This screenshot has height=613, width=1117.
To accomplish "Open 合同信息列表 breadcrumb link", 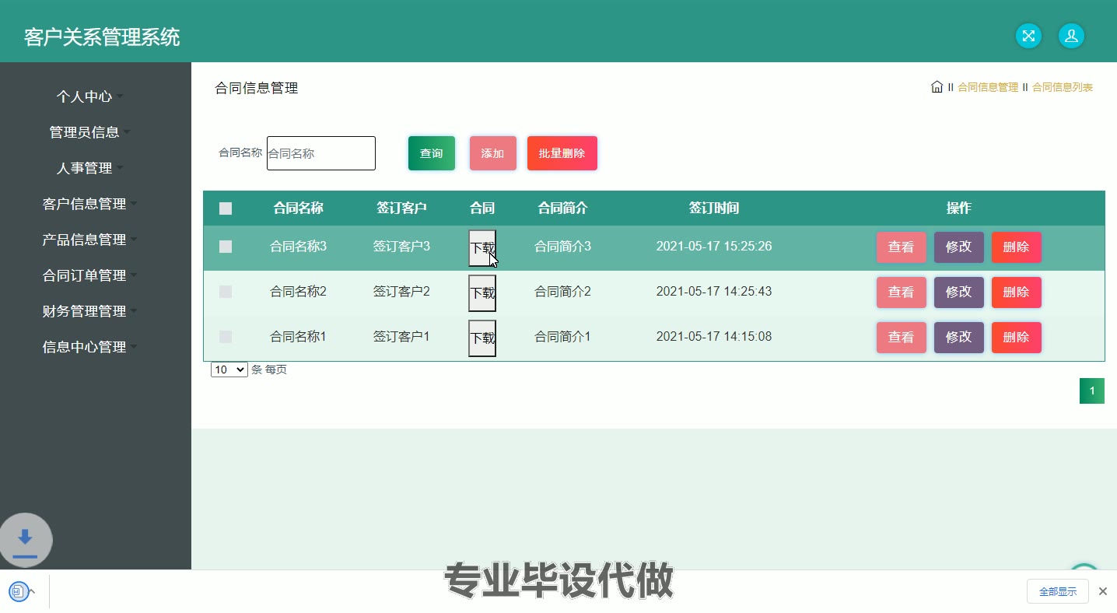I will (1063, 87).
